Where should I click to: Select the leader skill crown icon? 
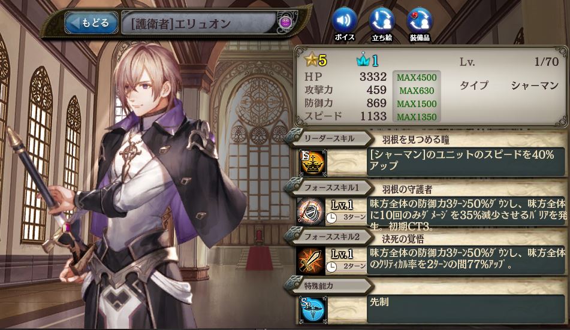tap(313, 162)
